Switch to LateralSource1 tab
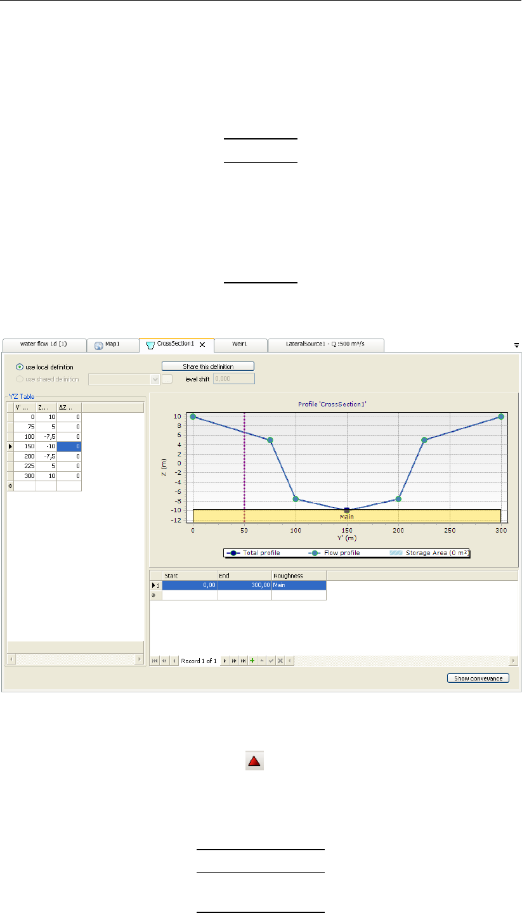 click(325, 345)
